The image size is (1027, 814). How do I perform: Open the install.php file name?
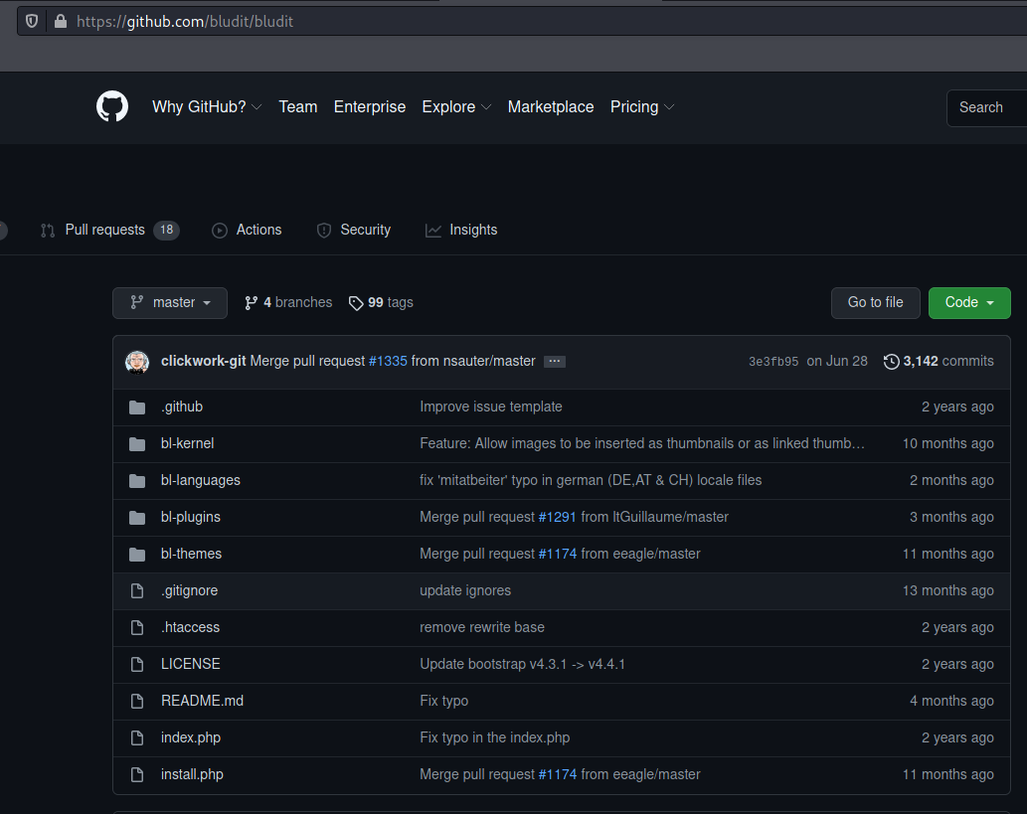pos(192,773)
